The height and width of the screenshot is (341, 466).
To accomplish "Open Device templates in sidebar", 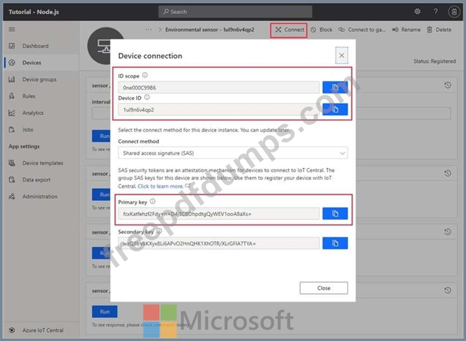I will 41,163.
